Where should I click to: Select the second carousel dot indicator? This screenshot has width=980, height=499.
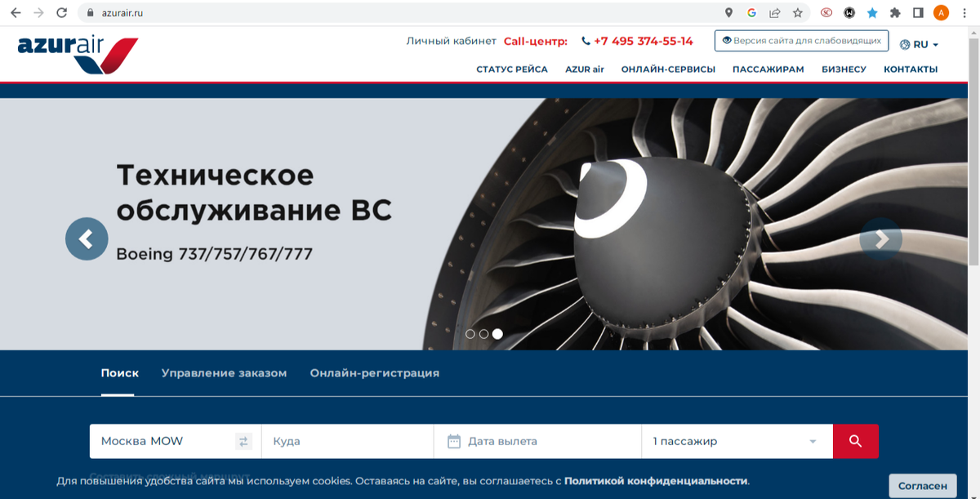click(483, 333)
